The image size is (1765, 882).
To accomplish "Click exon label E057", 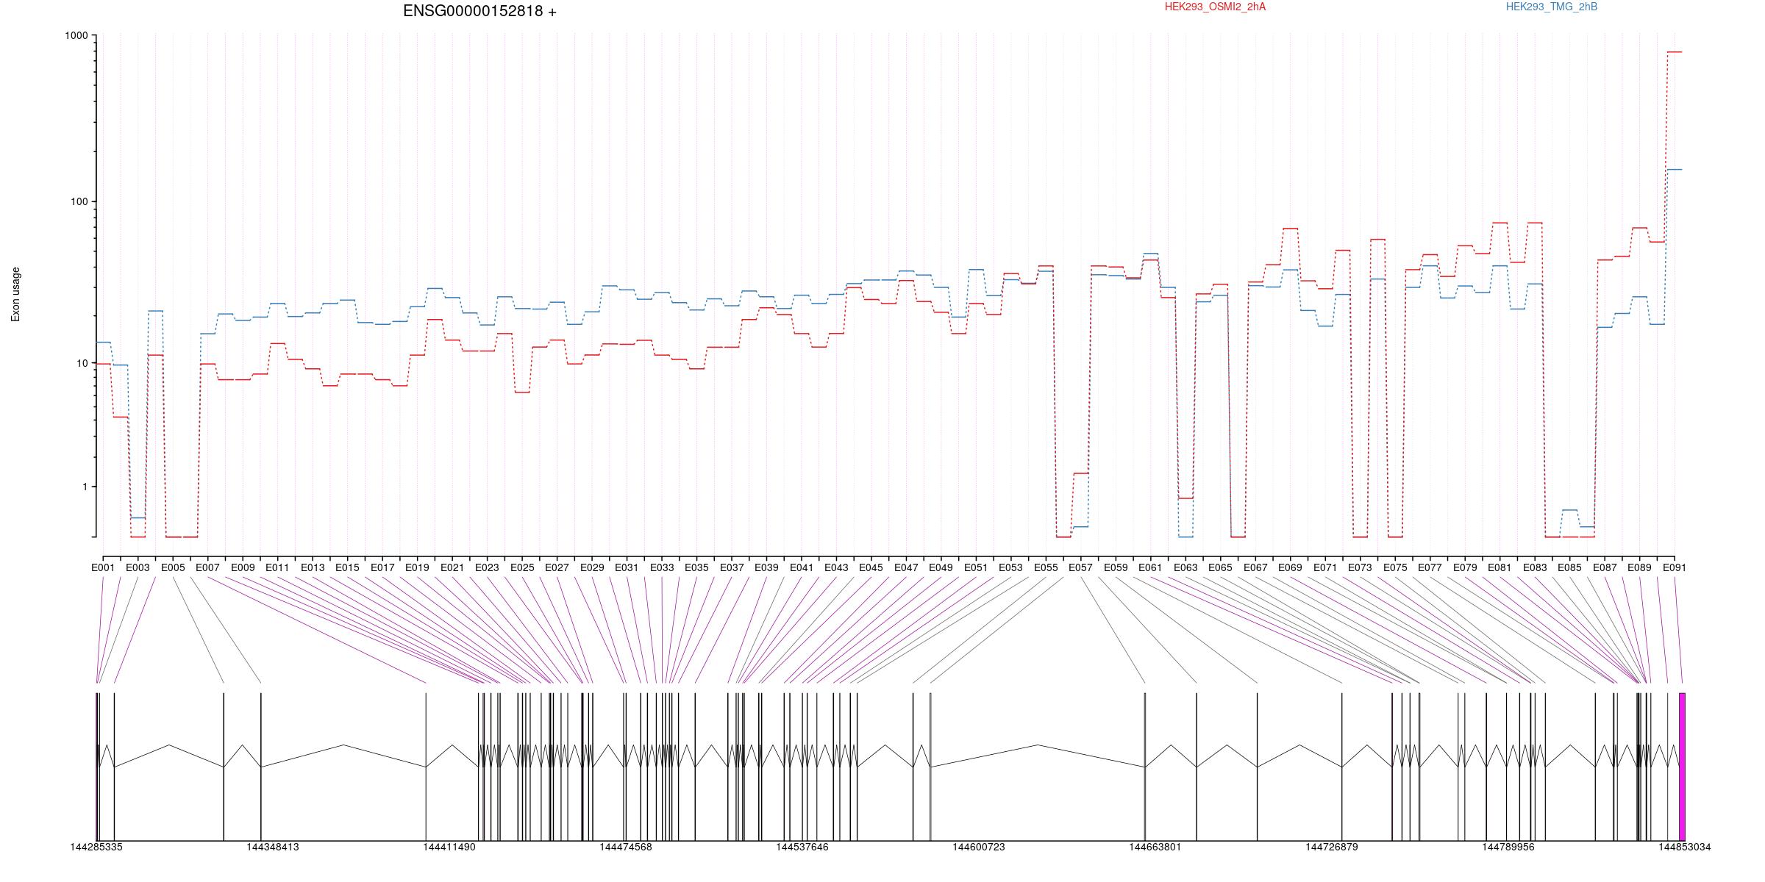I will 1081,567.
